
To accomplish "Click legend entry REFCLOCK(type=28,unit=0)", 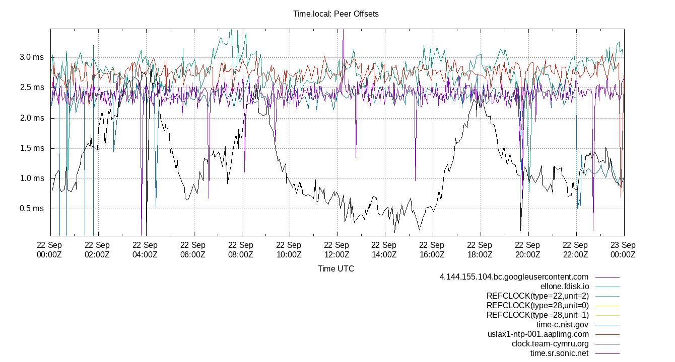I will point(537,306).
